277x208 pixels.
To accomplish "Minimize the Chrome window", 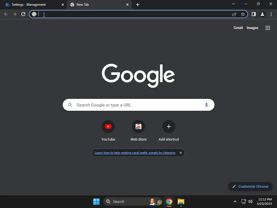I will (246, 4).
